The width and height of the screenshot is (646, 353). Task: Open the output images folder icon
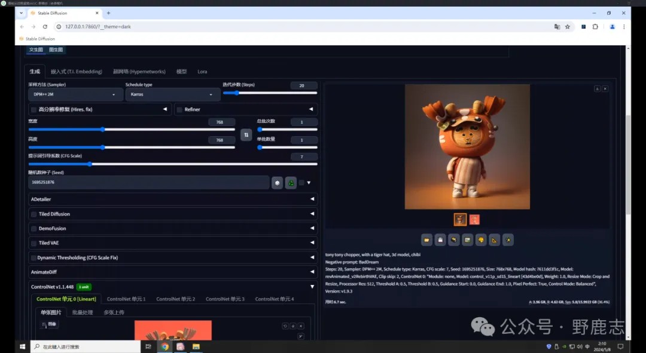[x=426, y=240]
